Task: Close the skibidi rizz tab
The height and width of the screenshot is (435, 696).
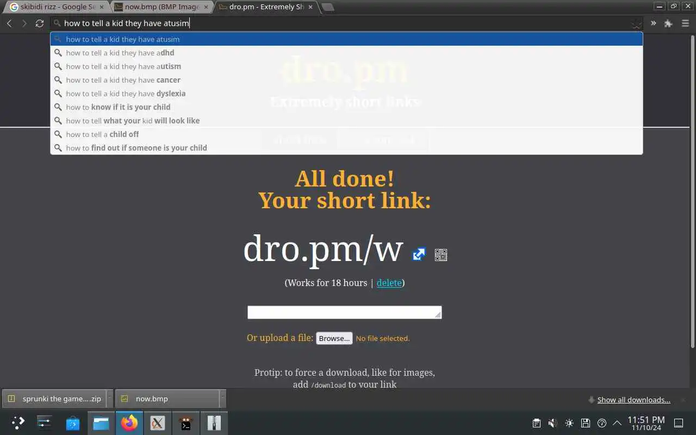Action: pos(101,7)
